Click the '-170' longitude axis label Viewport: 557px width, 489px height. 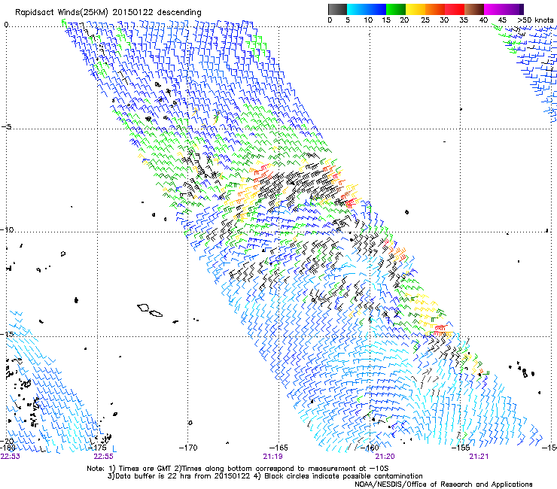click(x=188, y=448)
